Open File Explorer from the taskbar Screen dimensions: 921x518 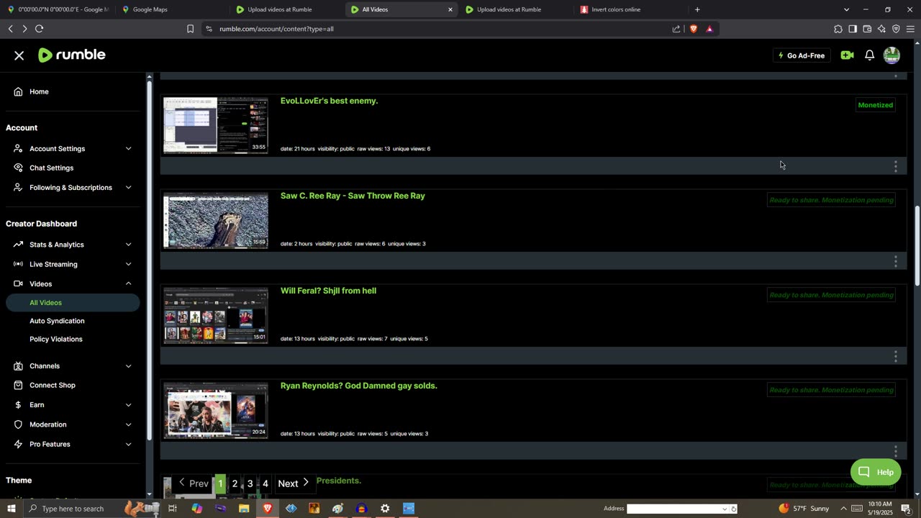244,509
